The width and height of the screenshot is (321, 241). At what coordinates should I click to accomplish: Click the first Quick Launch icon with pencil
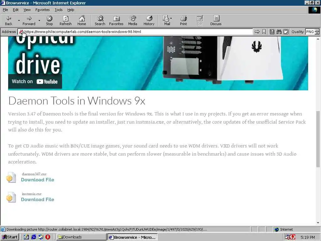pyautogui.click(x=26, y=237)
